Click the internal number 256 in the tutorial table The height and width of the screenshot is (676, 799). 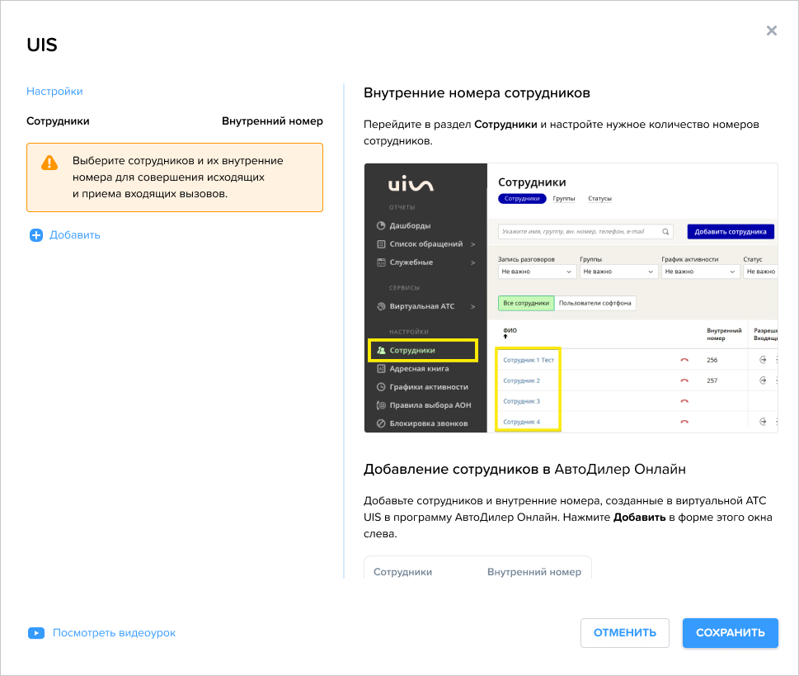click(x=712, y=360)
